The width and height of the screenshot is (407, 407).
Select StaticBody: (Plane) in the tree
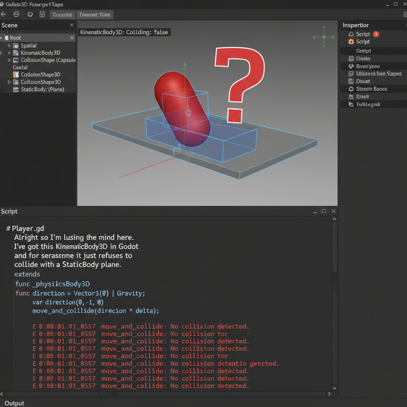[43, 89]
